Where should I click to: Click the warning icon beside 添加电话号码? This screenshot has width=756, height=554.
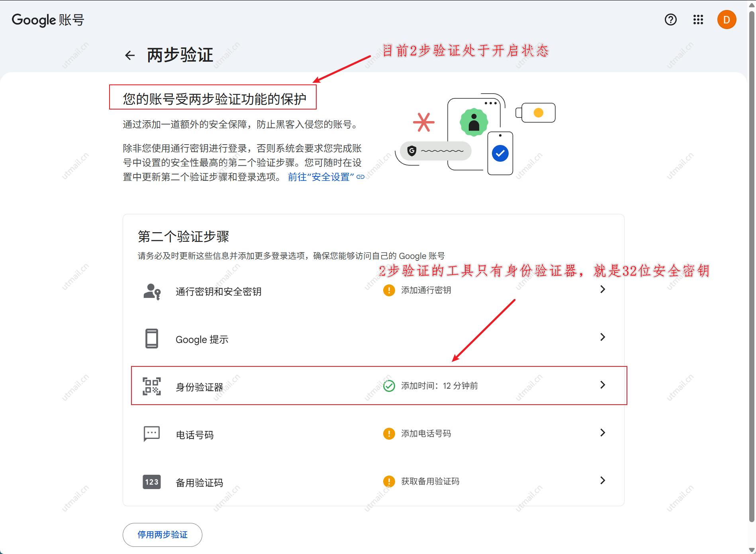point(389,434)
